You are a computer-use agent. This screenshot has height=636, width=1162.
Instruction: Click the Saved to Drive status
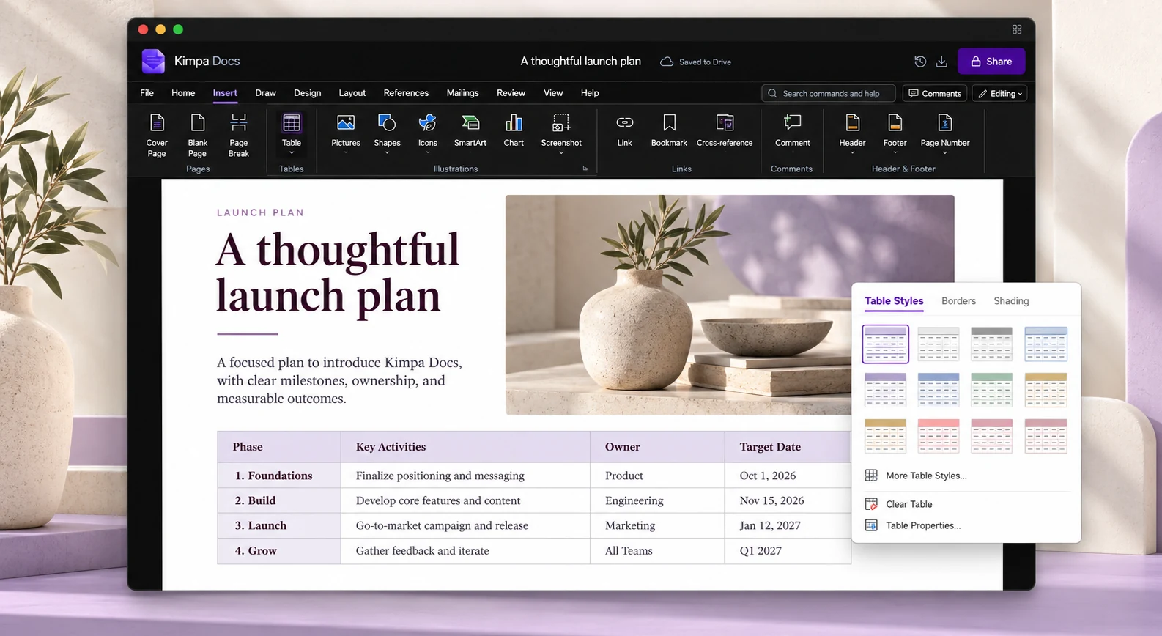(696, 62)
